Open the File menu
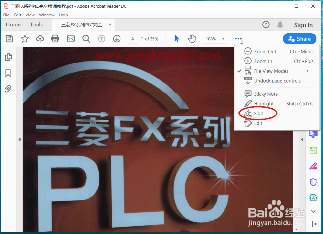This screenshot has width=323, height=234. [x=6, y=15]
